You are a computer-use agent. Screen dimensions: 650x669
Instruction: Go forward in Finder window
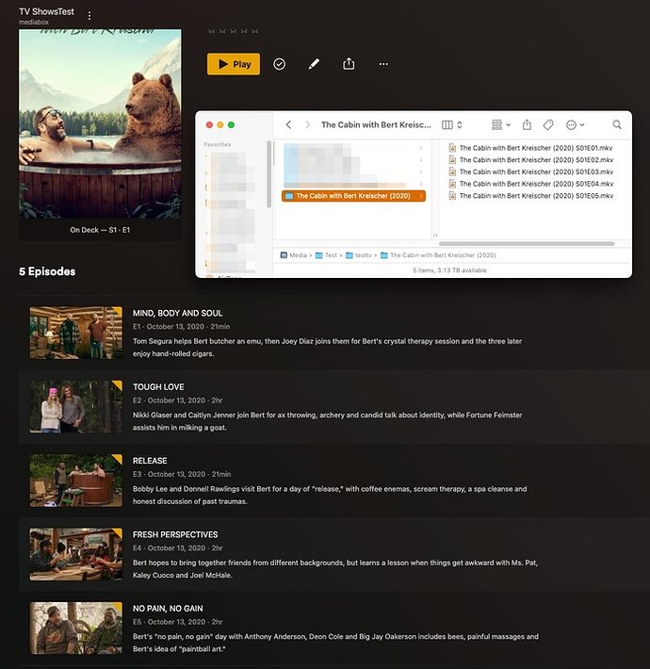(307, 124)
